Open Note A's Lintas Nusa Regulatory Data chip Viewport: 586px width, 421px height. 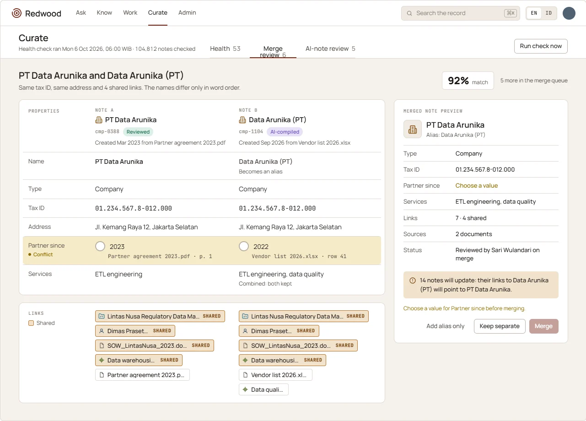coord(160,316)
